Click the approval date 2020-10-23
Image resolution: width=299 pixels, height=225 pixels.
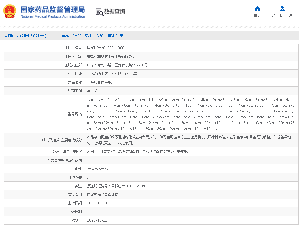pos(97,203)
